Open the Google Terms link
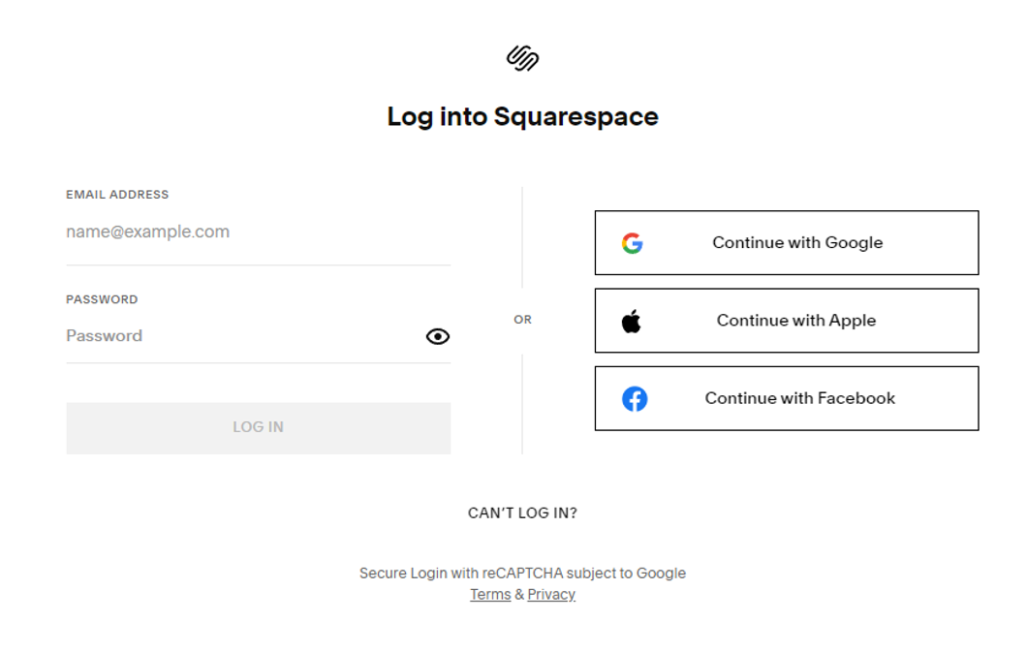Image resolution: width=1027 pixels, height=652 pixels. pos(490,595)
